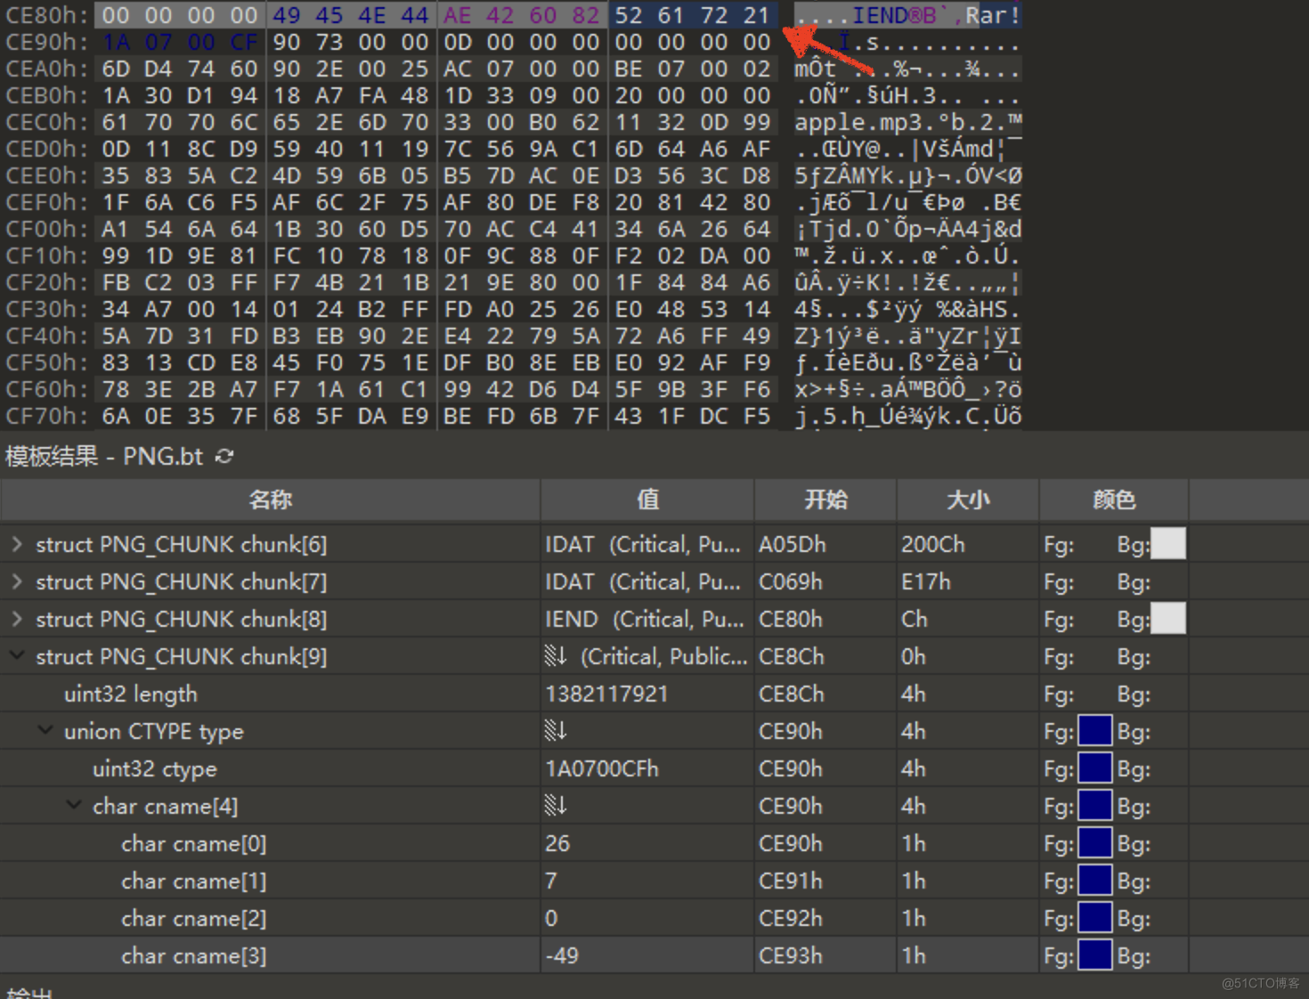
Task: Open the blue Fg swatch of char cname[4]
Action: point(1095,806)
